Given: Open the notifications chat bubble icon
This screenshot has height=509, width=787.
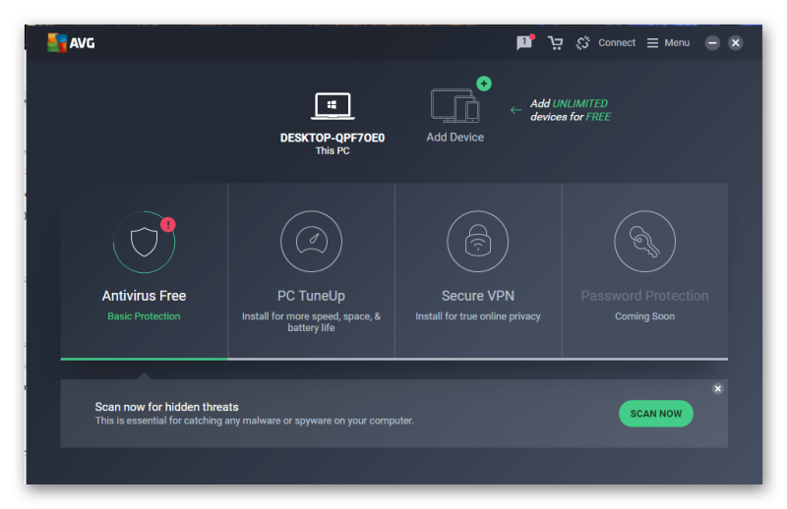Looking at the screenshot, I should (x=524, y=42).
